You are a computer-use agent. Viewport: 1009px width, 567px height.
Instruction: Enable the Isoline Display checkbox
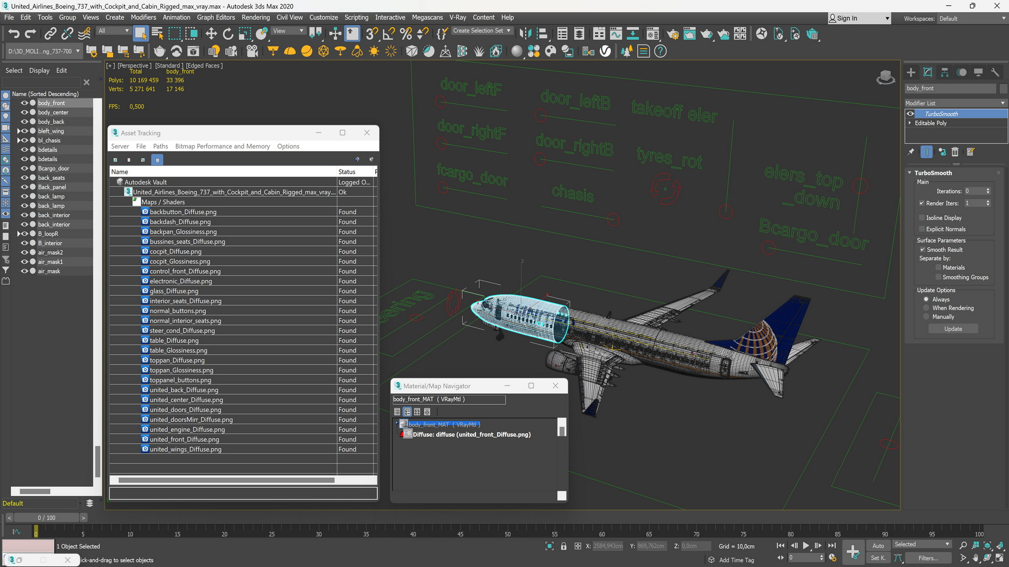[922, 218]
